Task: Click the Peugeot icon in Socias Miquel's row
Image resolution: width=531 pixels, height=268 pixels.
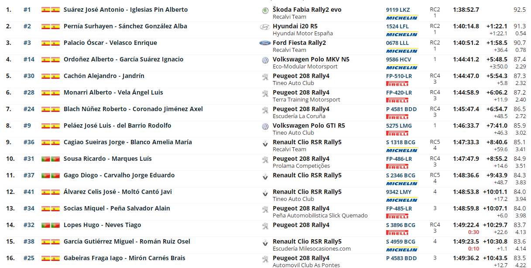Action: coord(265,209)
